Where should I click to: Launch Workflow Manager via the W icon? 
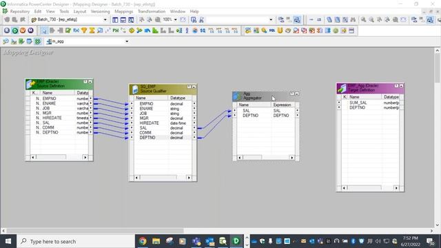pos(23,30)
